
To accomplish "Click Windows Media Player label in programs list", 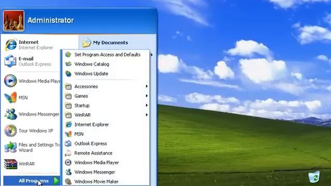I will pos(97,163).
